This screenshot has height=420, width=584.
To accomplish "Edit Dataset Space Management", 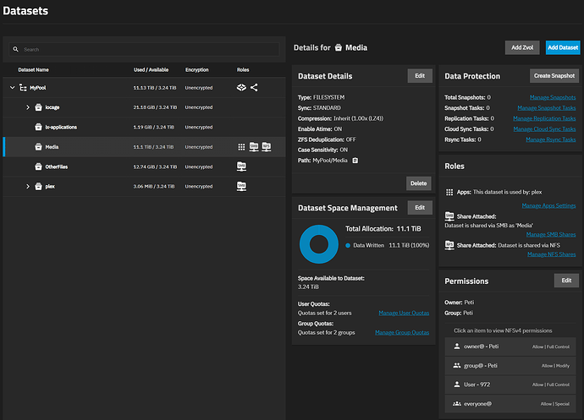I will pos(420,208).
